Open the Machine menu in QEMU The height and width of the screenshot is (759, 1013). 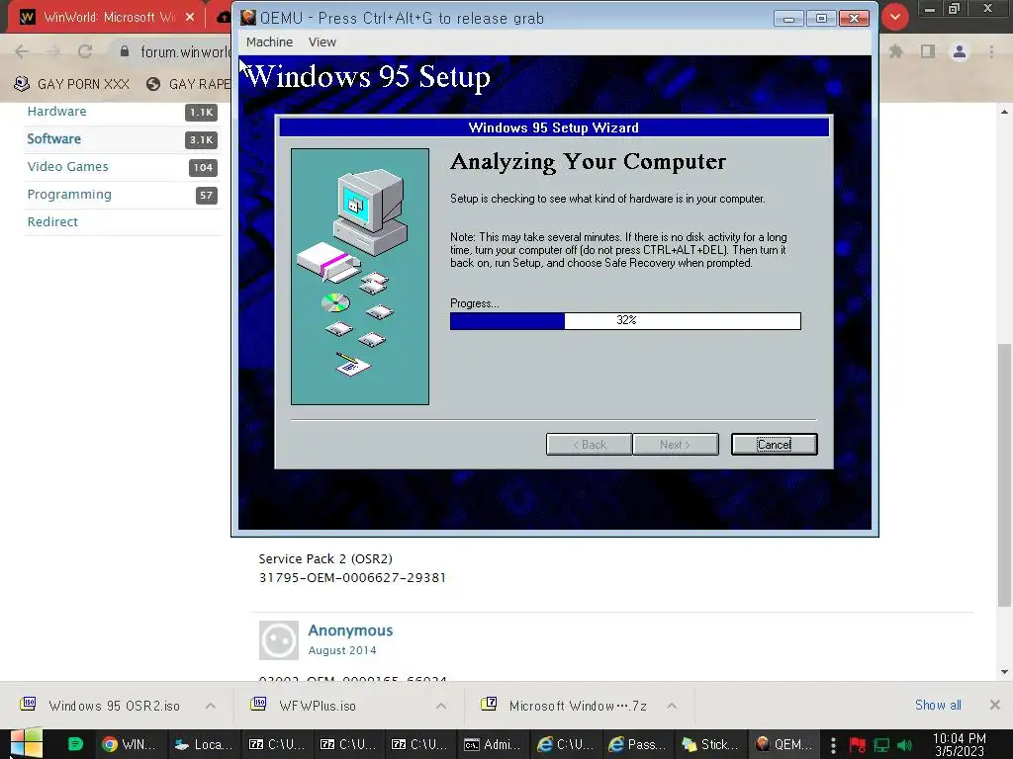pos(269,42)
